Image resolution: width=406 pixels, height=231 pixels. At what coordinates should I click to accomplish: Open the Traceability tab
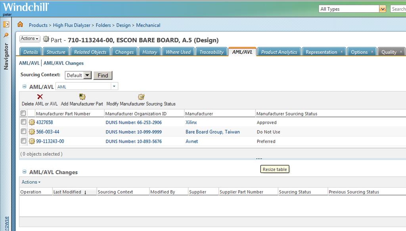pos(212,52)
